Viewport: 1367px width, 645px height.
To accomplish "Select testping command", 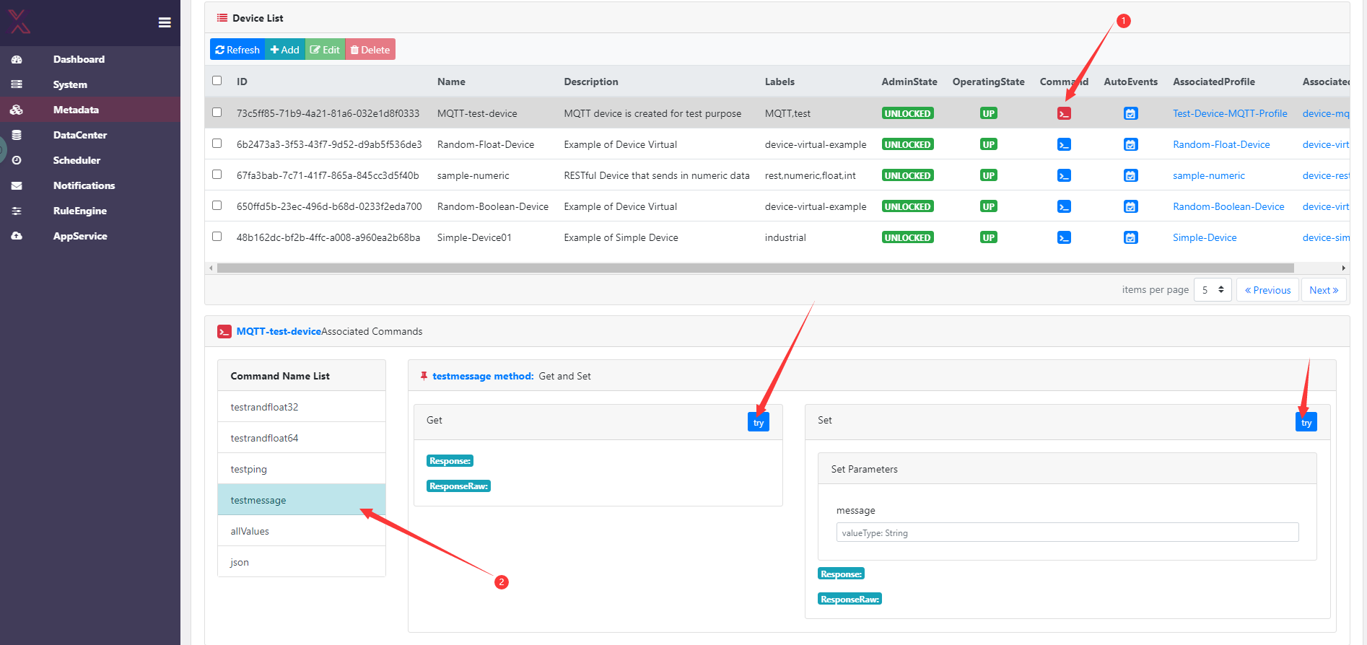I will pyautogui.click(x=302, y=469).
